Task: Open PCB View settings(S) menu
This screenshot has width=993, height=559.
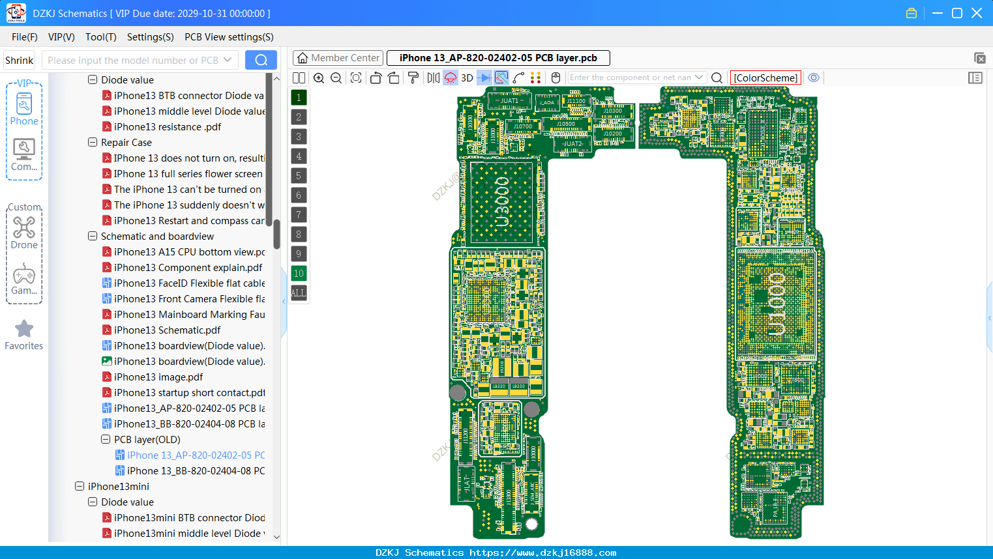Action: point(229,37)
